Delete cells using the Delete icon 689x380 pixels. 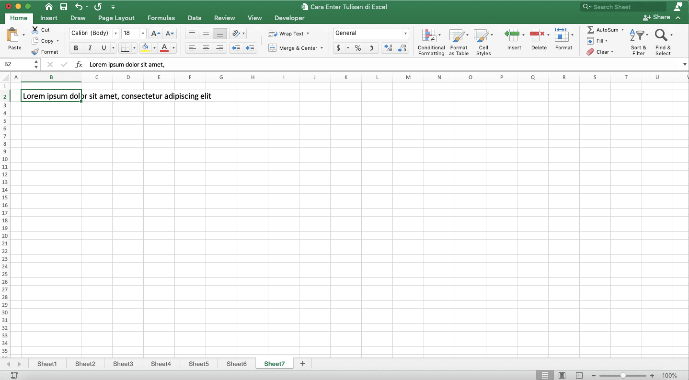coord(537,35)
